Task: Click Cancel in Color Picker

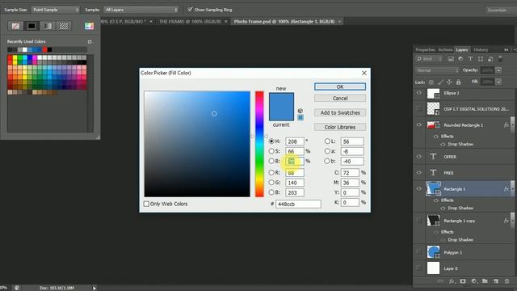Action: 340,99
